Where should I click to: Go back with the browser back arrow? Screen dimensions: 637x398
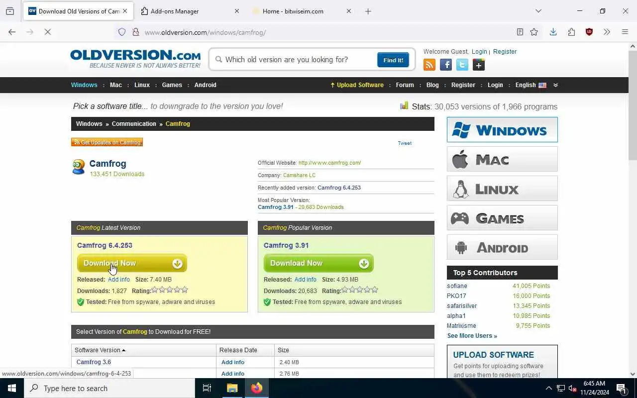point(12,32)
